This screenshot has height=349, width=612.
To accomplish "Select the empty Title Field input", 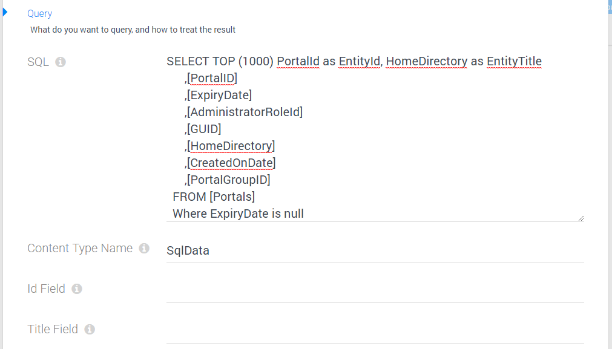I will tap(375, 332).
